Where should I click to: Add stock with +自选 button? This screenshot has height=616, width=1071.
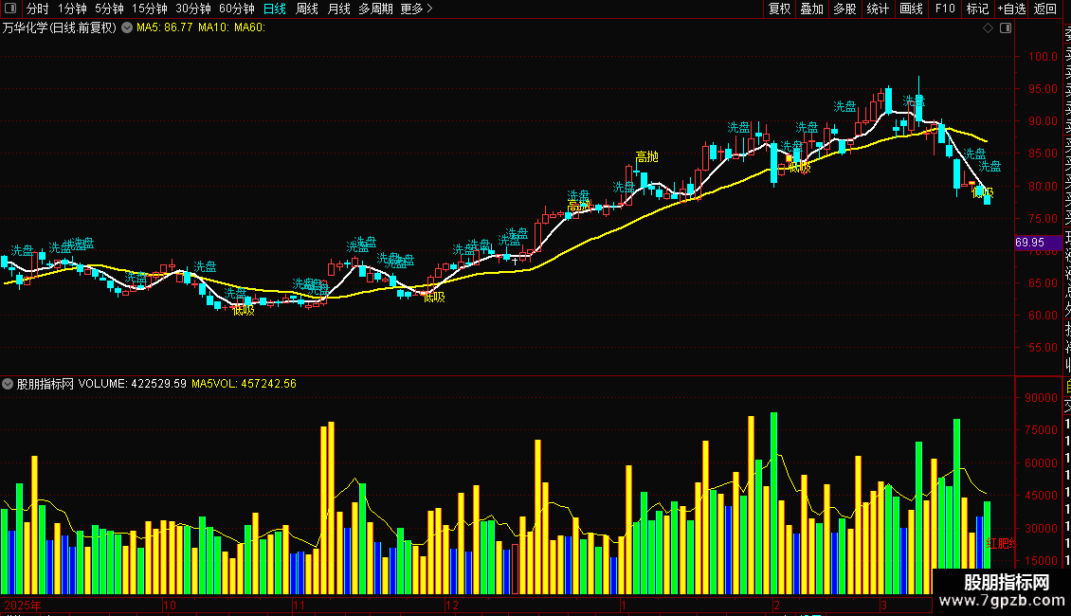pos(1011,9)
